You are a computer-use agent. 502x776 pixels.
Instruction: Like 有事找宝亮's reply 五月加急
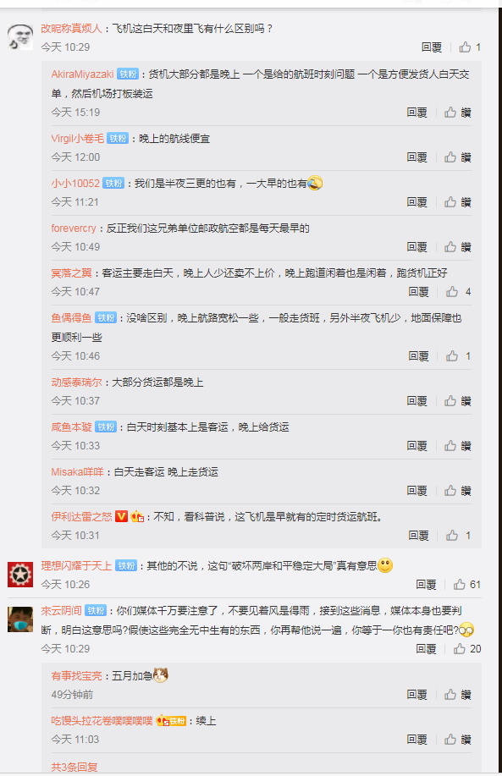point(457,695)
